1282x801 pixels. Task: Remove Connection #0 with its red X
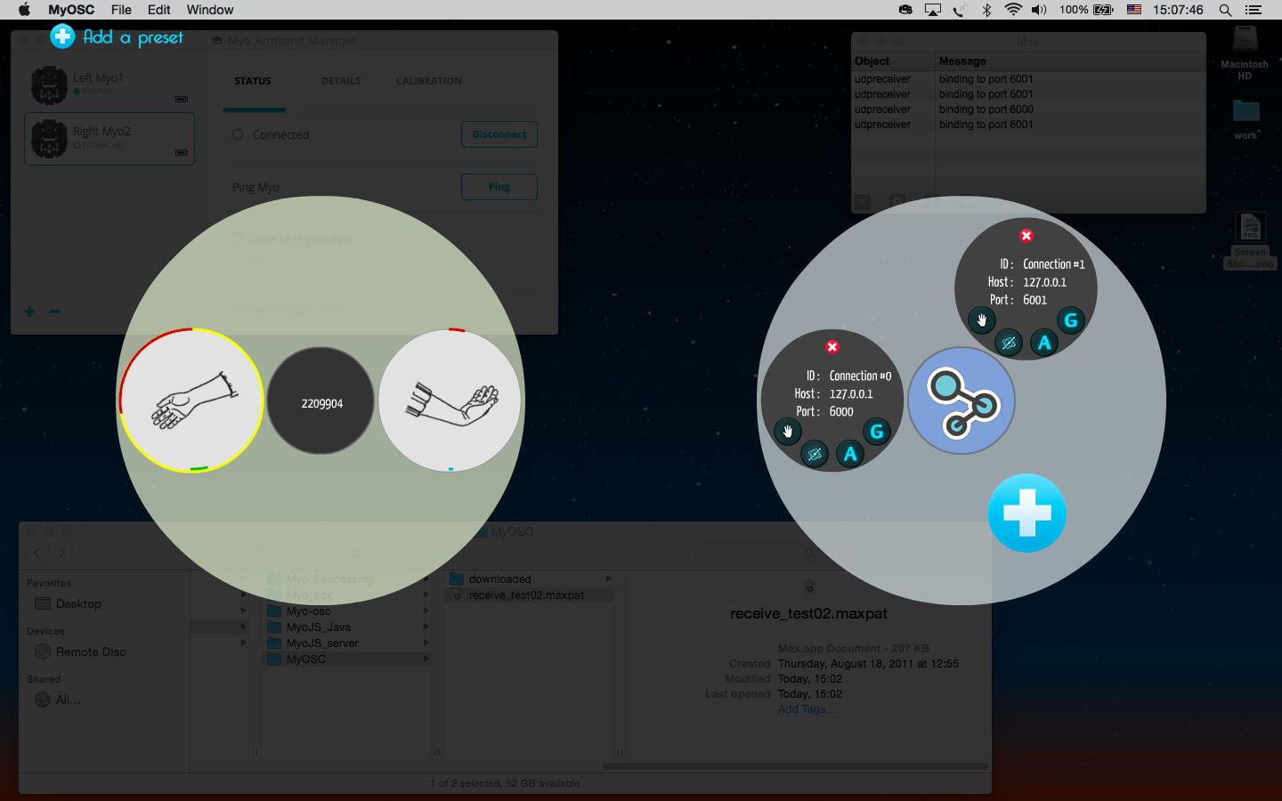[832, 347]
